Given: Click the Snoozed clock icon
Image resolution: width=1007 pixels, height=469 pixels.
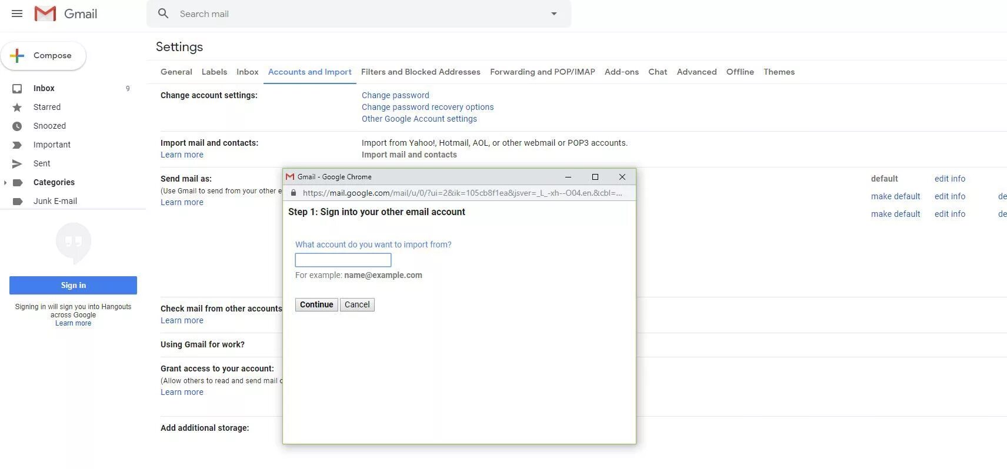Looking at the screenshot, I should coord(17,126).
